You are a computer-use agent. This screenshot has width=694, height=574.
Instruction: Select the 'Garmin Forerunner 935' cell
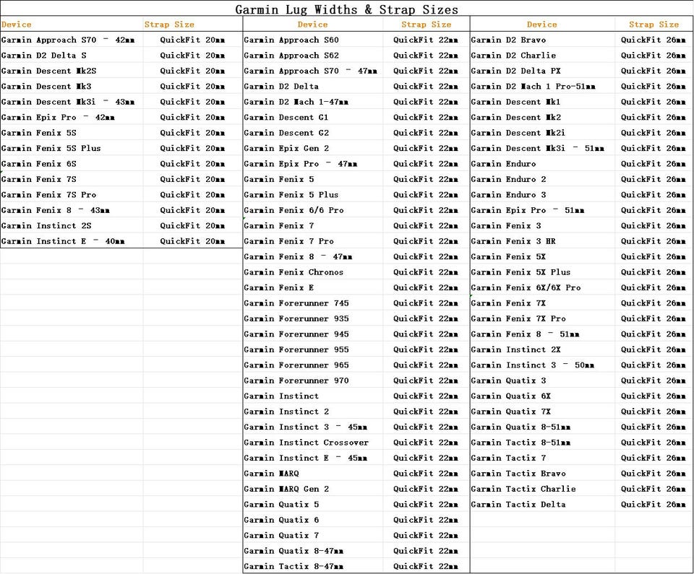click(x=313, y=318)
